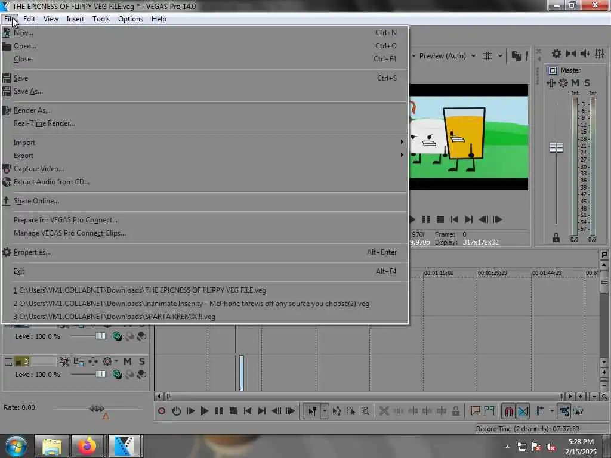This screenshot has width=611, height=458.
Task: Click the Insert Region icon
Action: [489, 410]
